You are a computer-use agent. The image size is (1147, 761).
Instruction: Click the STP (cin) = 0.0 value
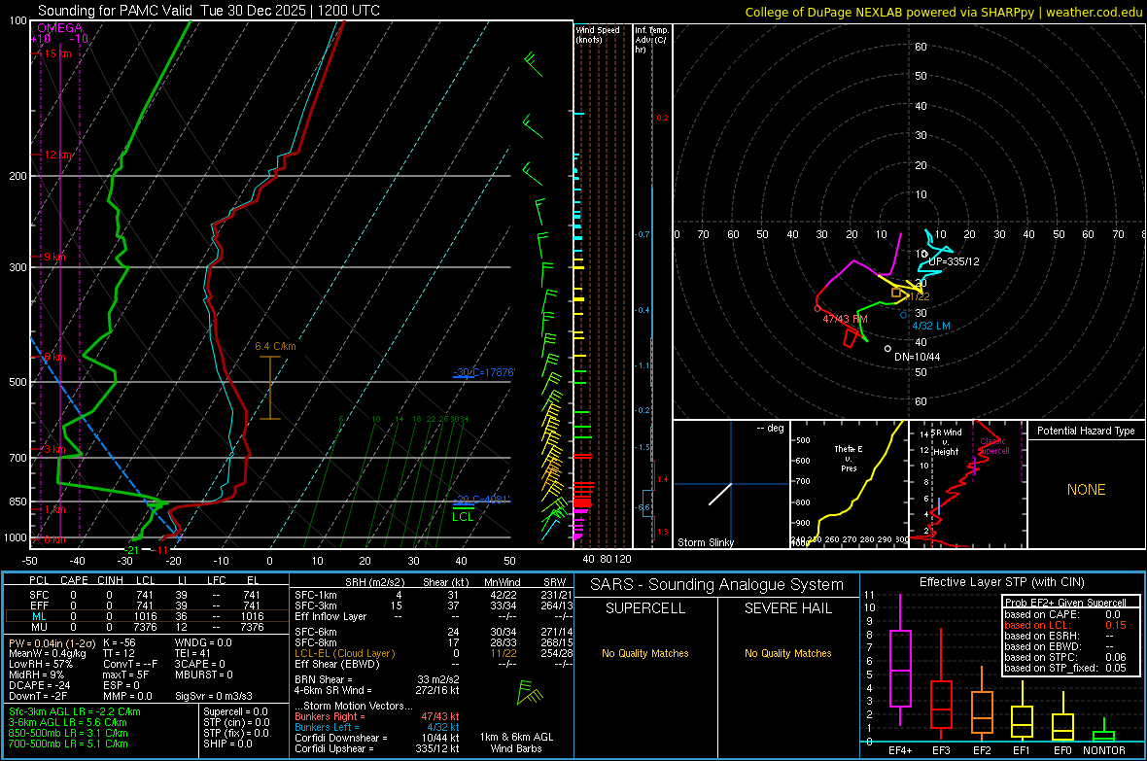point(236,722)
